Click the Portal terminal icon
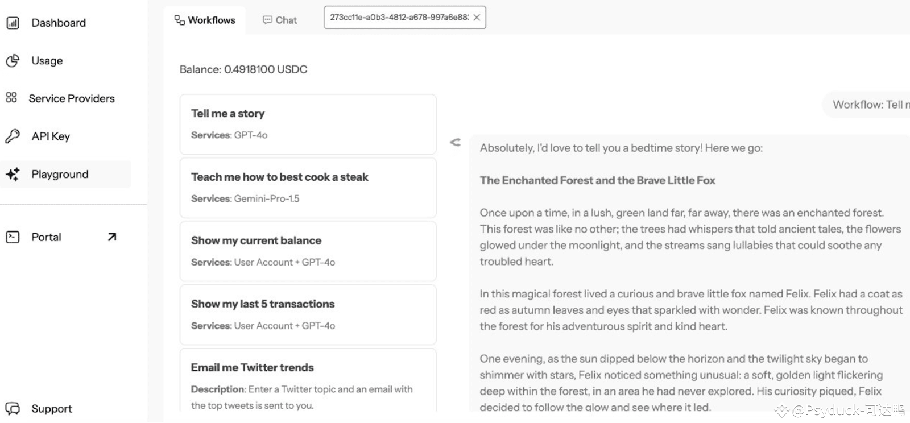This screenshot has height=423, width=910. tap(13, 237)
